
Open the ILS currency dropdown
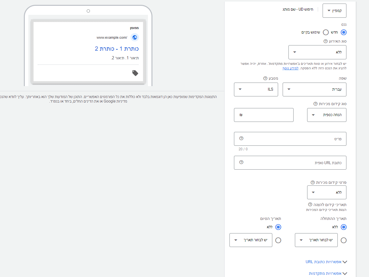(x=256, y=89)
